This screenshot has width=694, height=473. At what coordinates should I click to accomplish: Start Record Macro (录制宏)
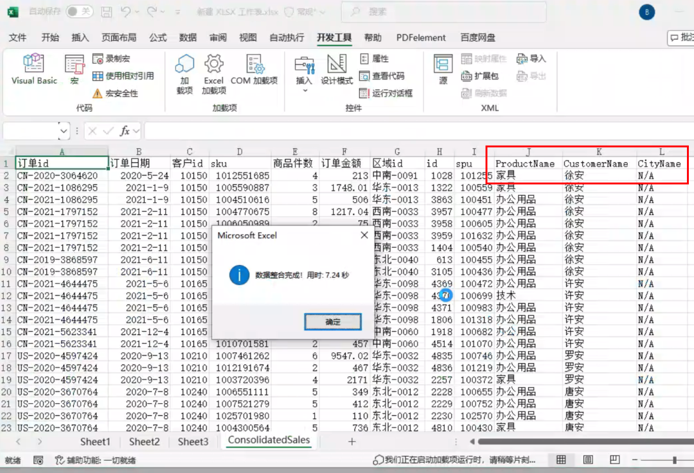pyautogui.click(x=111, y=58)
